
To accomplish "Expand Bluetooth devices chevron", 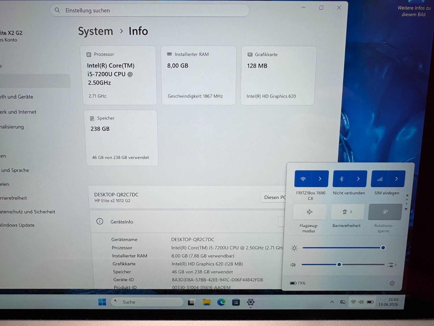I will (x=358, y=179).
